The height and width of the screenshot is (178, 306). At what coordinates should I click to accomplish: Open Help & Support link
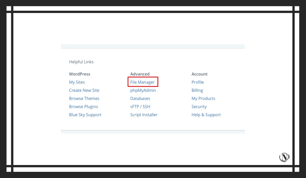[x=206, y=115]
